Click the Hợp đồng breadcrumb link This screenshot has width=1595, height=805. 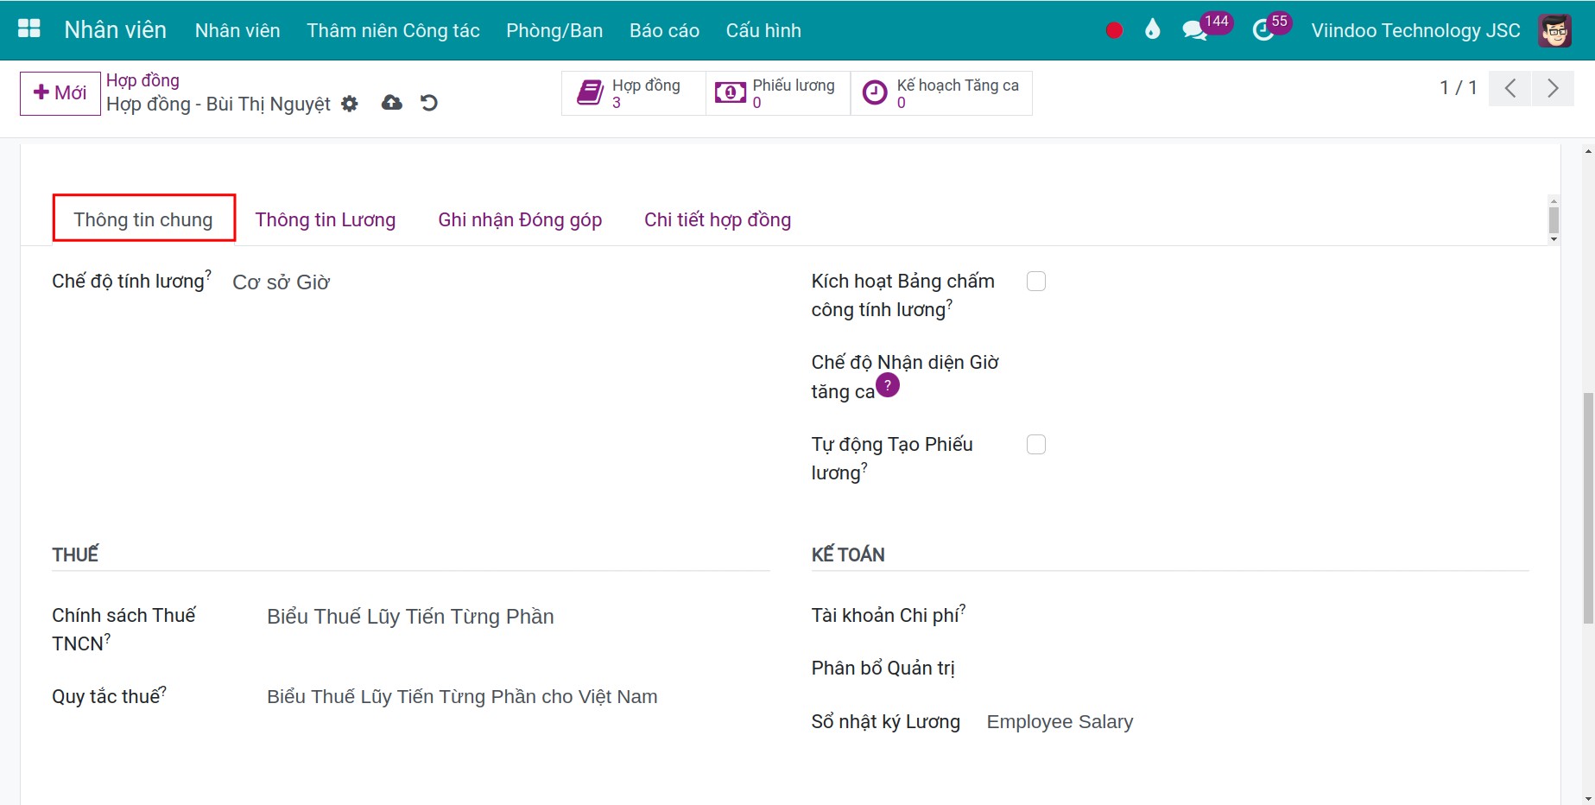142,80
